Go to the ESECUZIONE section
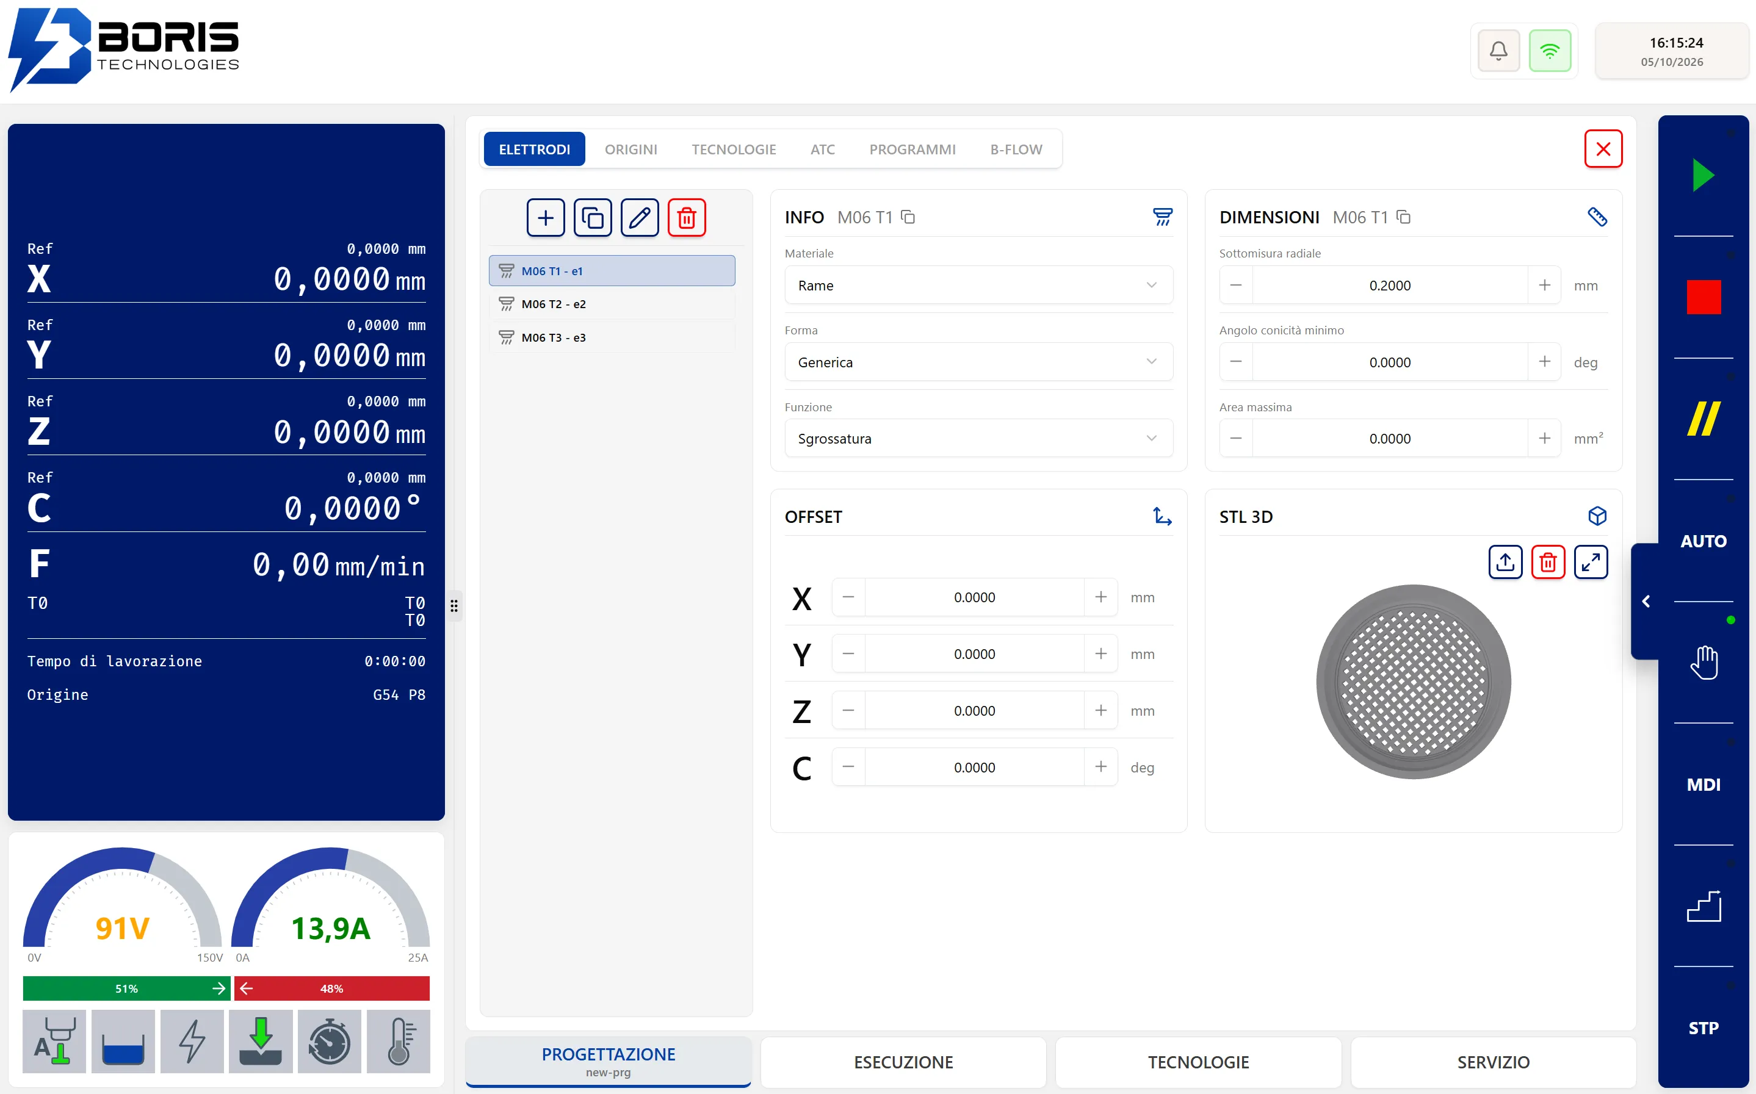The image size is (1756, 1094). tap(903, 1062)
